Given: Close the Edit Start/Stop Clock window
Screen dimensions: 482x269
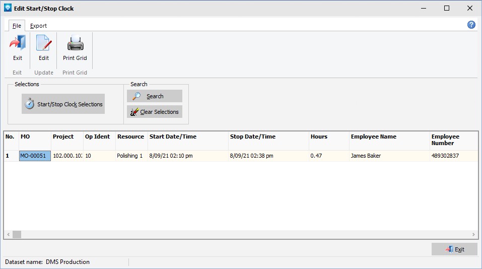Looking at the screenshot, I should coord(470,8).
